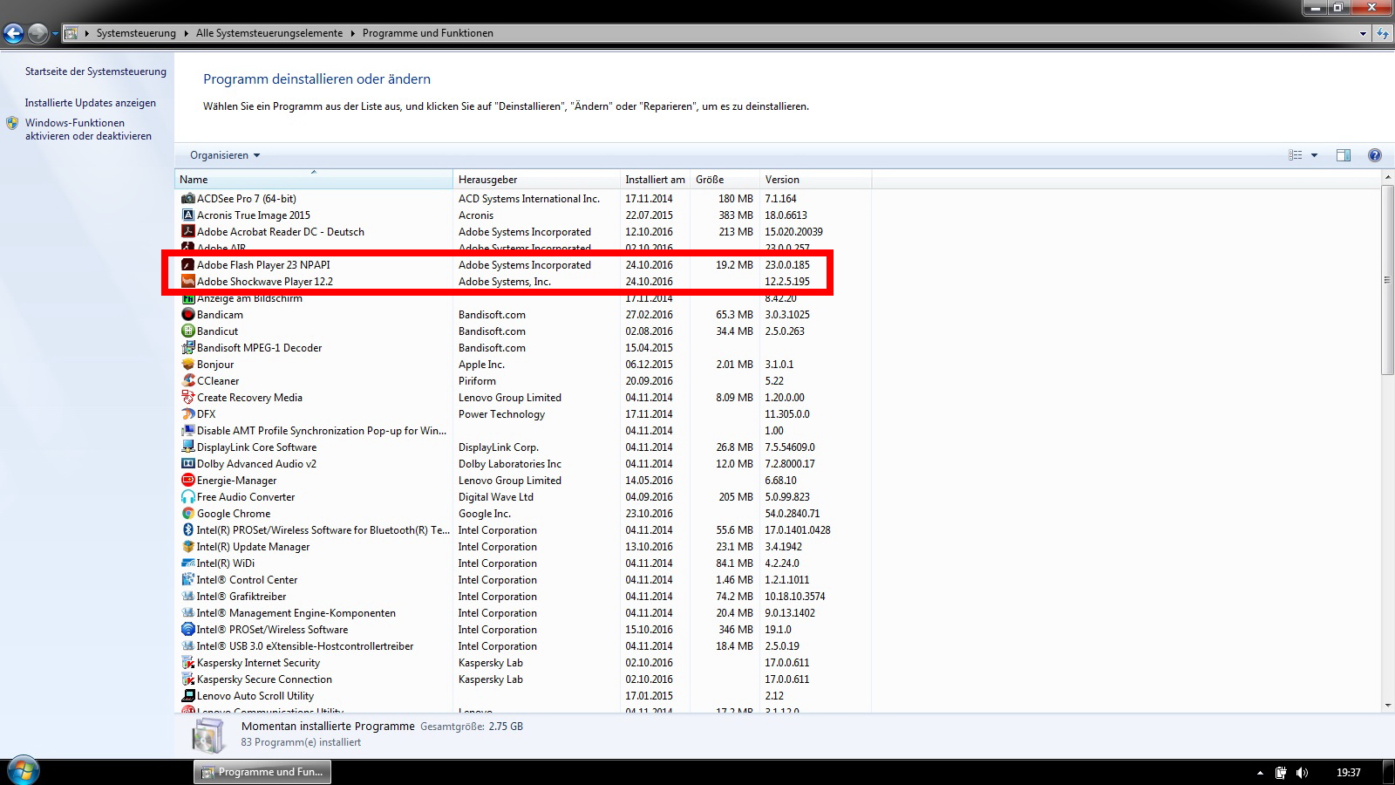Sort list by Installiert am column
Viewport: 1395px width, 785px height.
click(655, 180)
